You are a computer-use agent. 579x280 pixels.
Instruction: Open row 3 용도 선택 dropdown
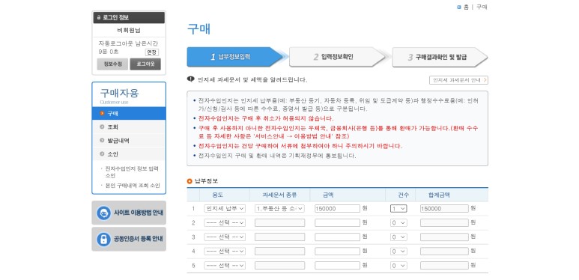click(x=225, y=237)
